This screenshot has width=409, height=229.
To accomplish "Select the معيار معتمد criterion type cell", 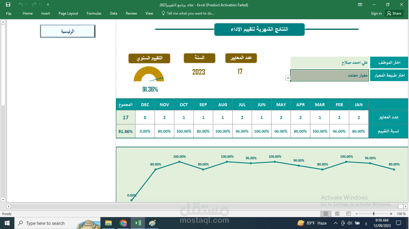I will pyautogui.click(x=330, y=75).
